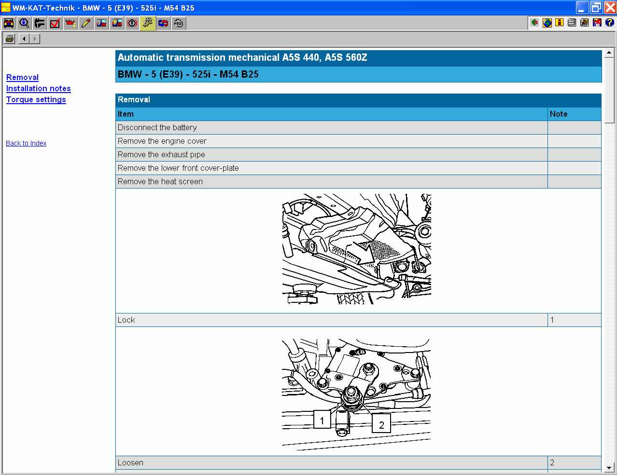Open the yellow info figure icon
The image size is (617, 475).
(x=560, y=22)
